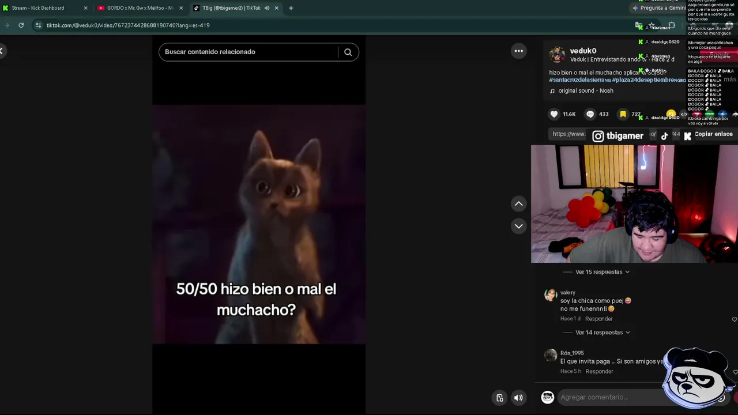Save the video with the bookmark icon
Image resolution: width=738 pixels, height=415 pixels.
623,114
